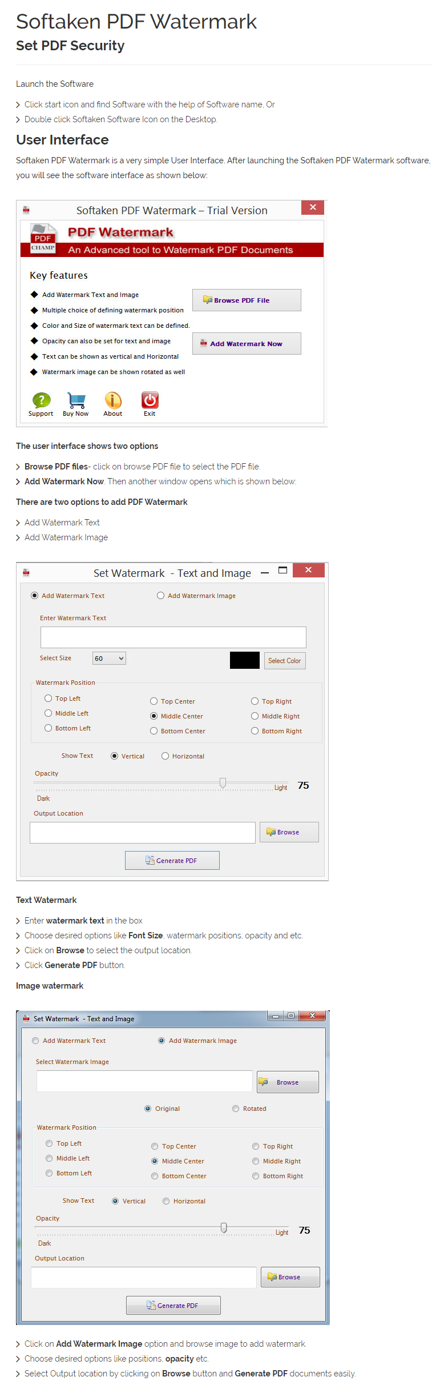Choose Middle Center position in image watermark dialog
The image size is (436, 1393).
pos(155,1161)
